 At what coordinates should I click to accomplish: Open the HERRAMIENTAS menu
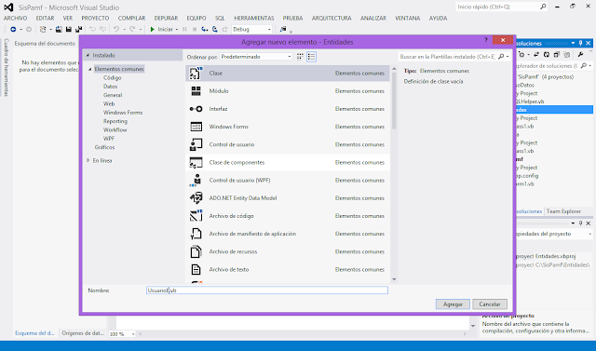[x=254, y=18]
